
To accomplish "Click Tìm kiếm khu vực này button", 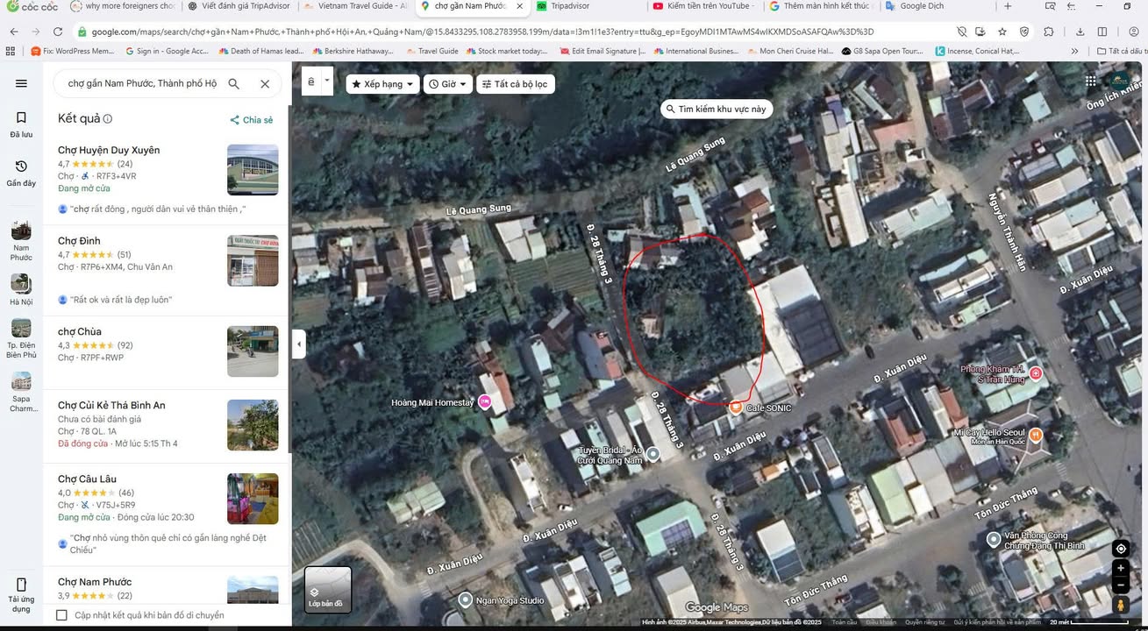I will (x=716, y=110).
